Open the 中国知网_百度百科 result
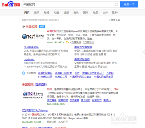Image resolution: width=145 pixels, height=128 pixels. coord(34,84)
